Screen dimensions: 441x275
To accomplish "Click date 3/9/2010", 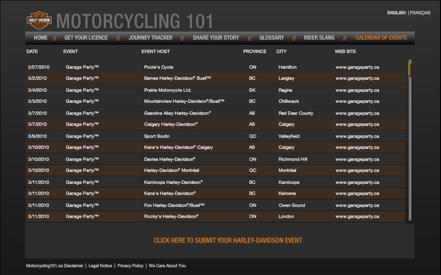I will click(37, 136).
